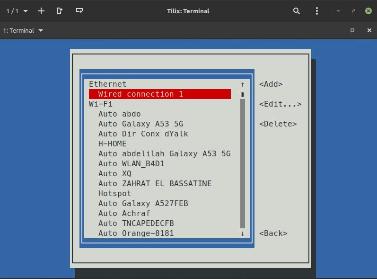377x279 pixels.
Task: Select the Hotspot connection entry
Action: (x=114, y=194)
